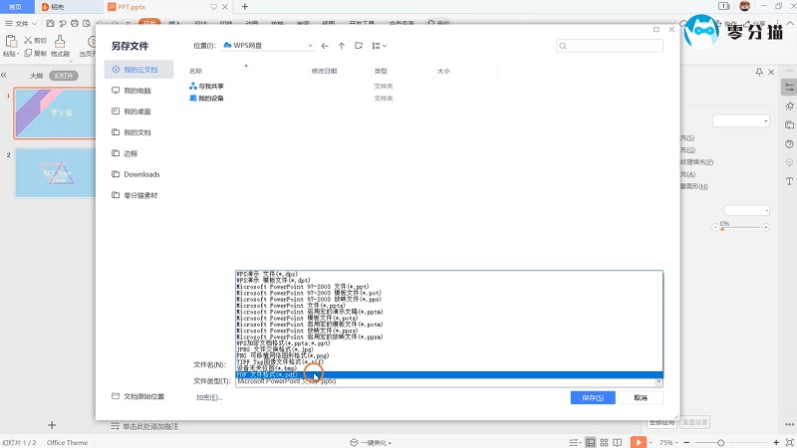Switch to normal view icon in status bar

coord(590,442)
